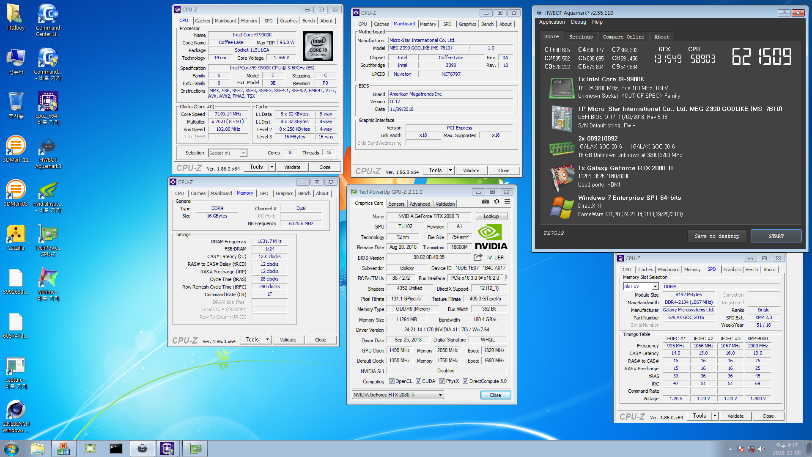Viewport: 812px width, 457px height.
Task: Open the Settings tab in Aquamark
Action: click(x=581, y=37)
